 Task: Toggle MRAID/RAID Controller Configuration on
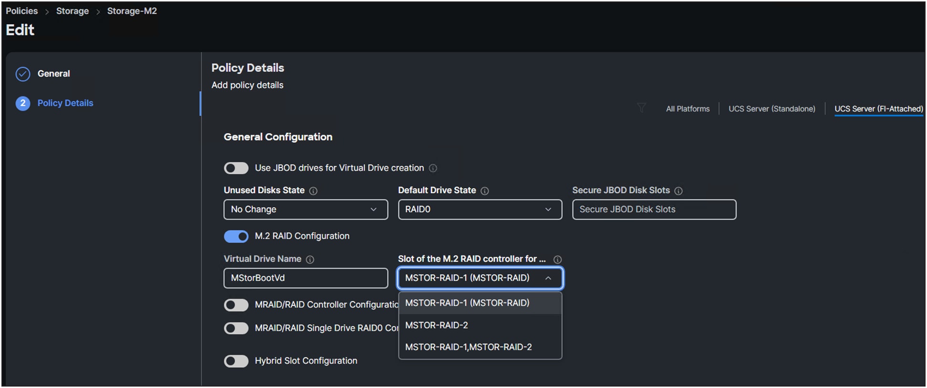pyautogui.click(x=236, y=305)
